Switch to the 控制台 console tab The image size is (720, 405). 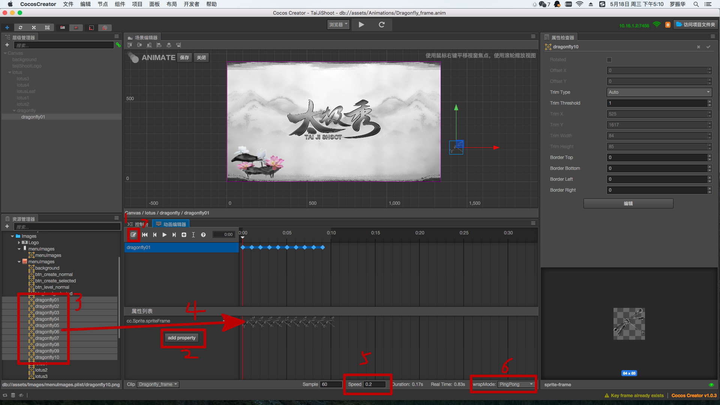coord(138,224)
